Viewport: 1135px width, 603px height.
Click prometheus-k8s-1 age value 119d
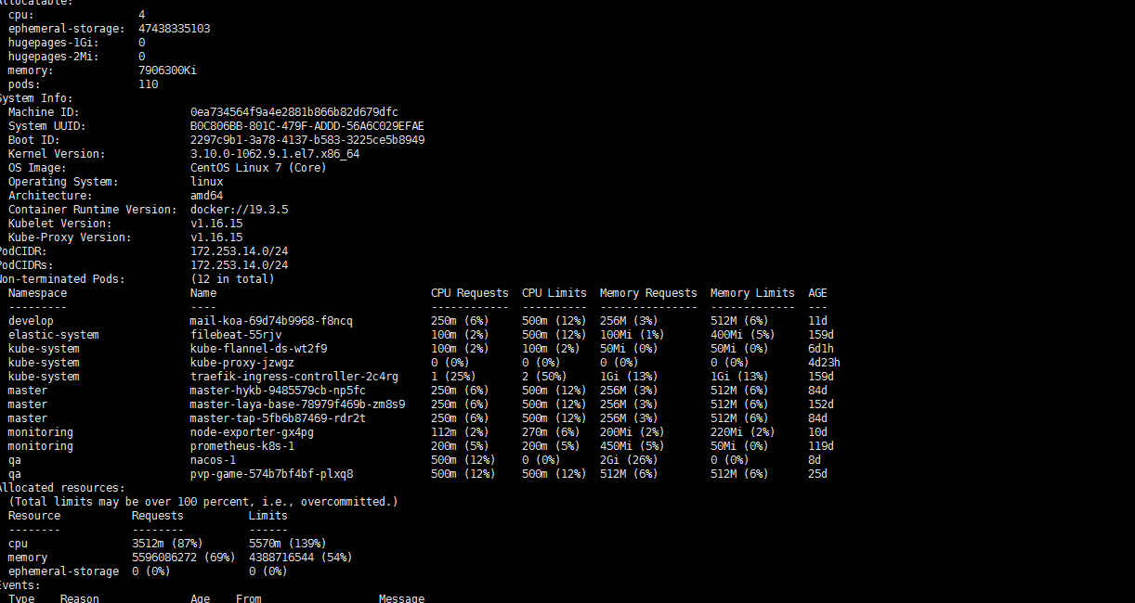tap(821, 446)
